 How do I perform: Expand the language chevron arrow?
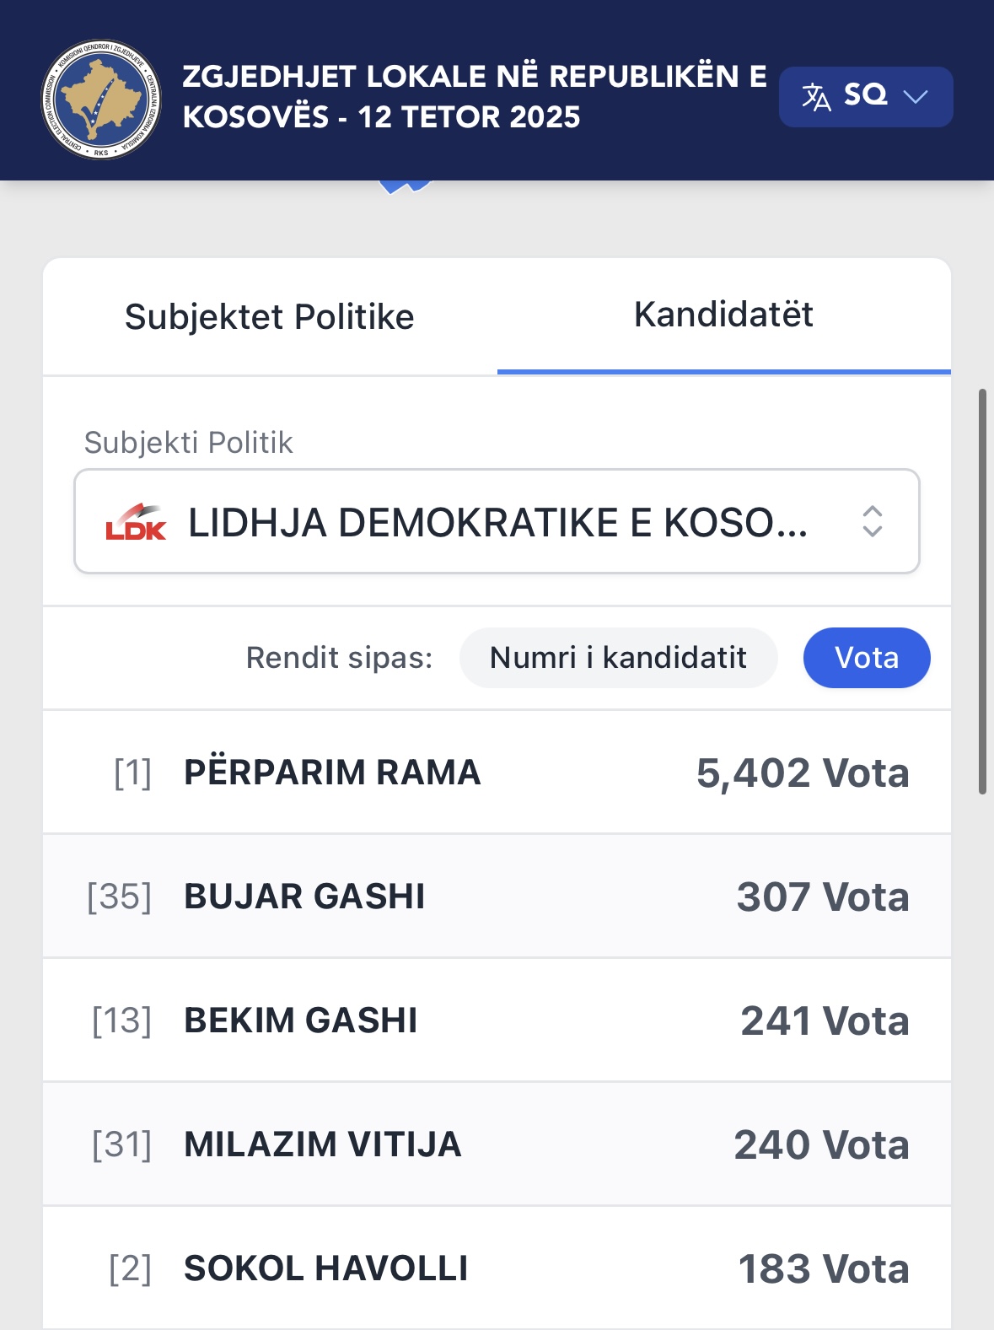pyautogui.click(x=916, y=97)
